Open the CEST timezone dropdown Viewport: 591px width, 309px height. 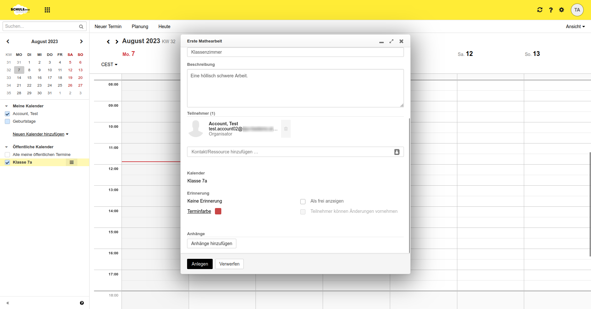(x=109, y=65)
